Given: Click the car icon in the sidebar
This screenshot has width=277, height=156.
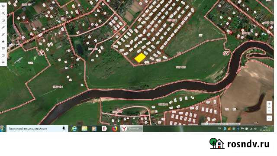Looking at the screenshot, I should (3, 48).
